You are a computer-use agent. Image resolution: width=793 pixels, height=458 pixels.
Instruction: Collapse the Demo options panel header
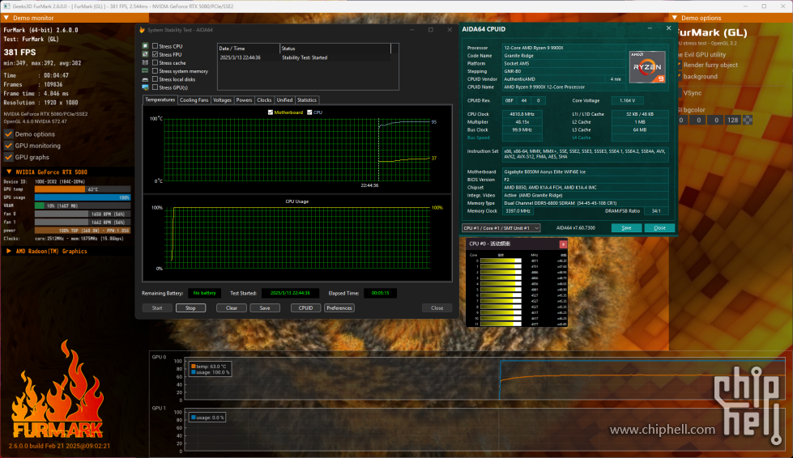click(674, 18)
